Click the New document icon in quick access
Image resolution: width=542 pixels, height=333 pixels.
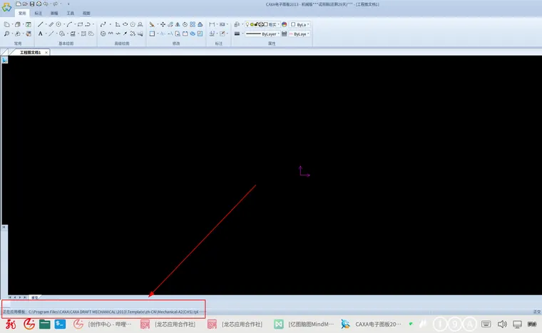click(x=18, y=4)
